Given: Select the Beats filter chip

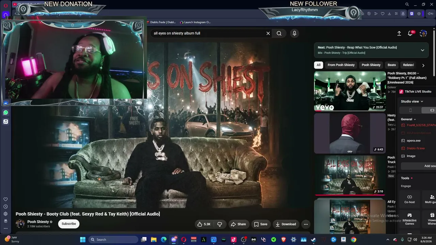Looking at the screenshot, I should pos(392,65).
